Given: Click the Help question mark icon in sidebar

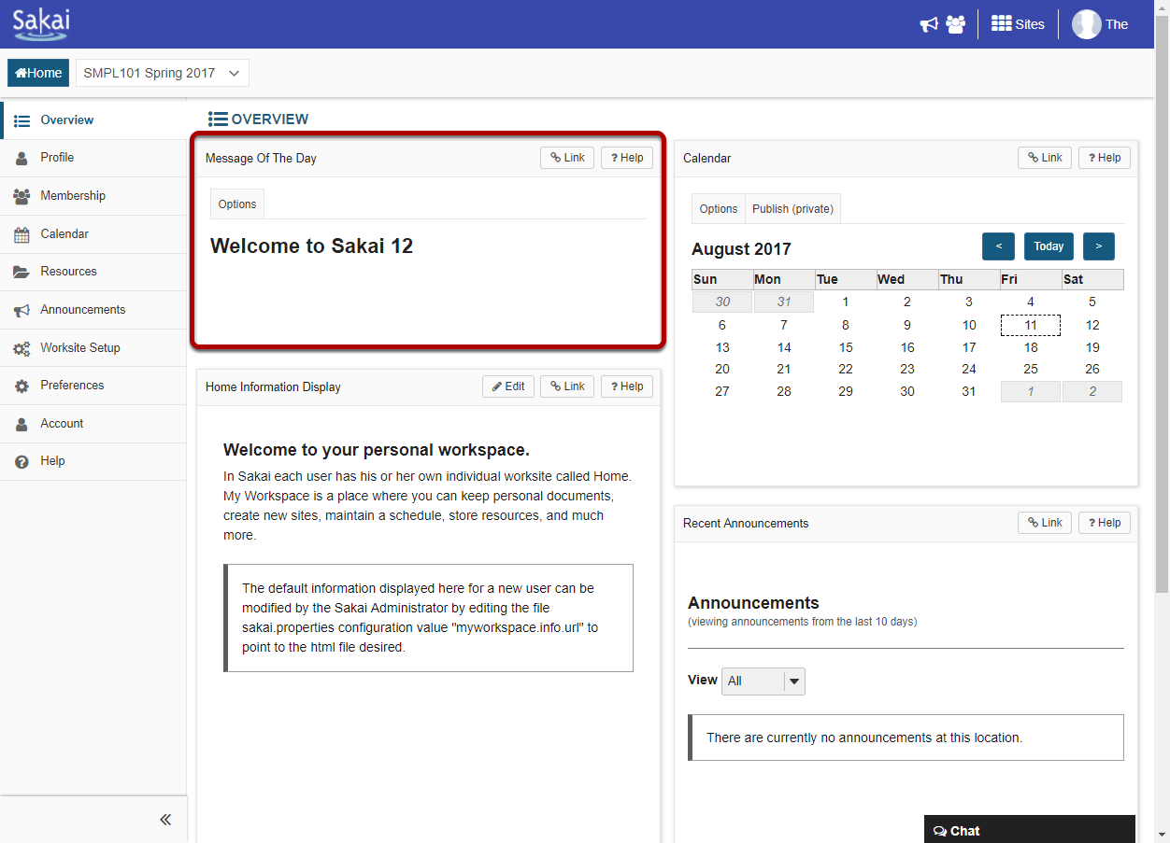Looking at the screenshot, I should click(x=21, y=462).
